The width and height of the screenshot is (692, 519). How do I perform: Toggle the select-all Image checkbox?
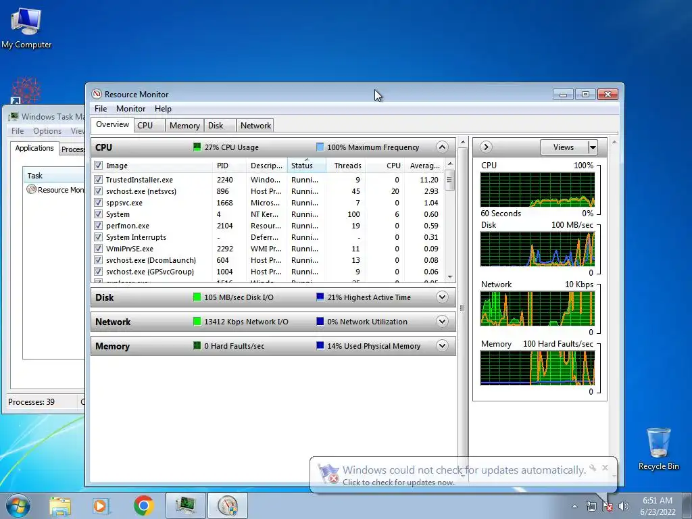point(99,166)
